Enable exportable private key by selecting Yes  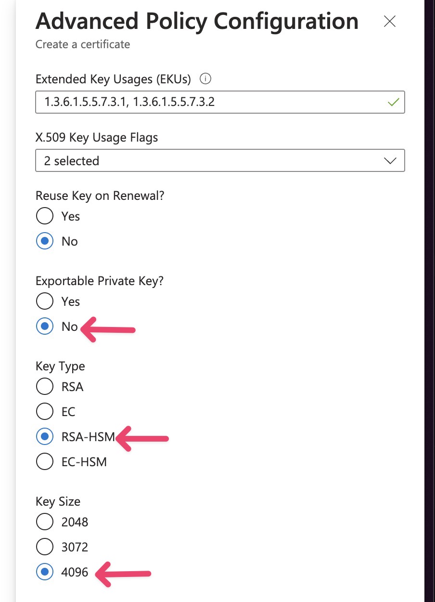tap(44, 301)
